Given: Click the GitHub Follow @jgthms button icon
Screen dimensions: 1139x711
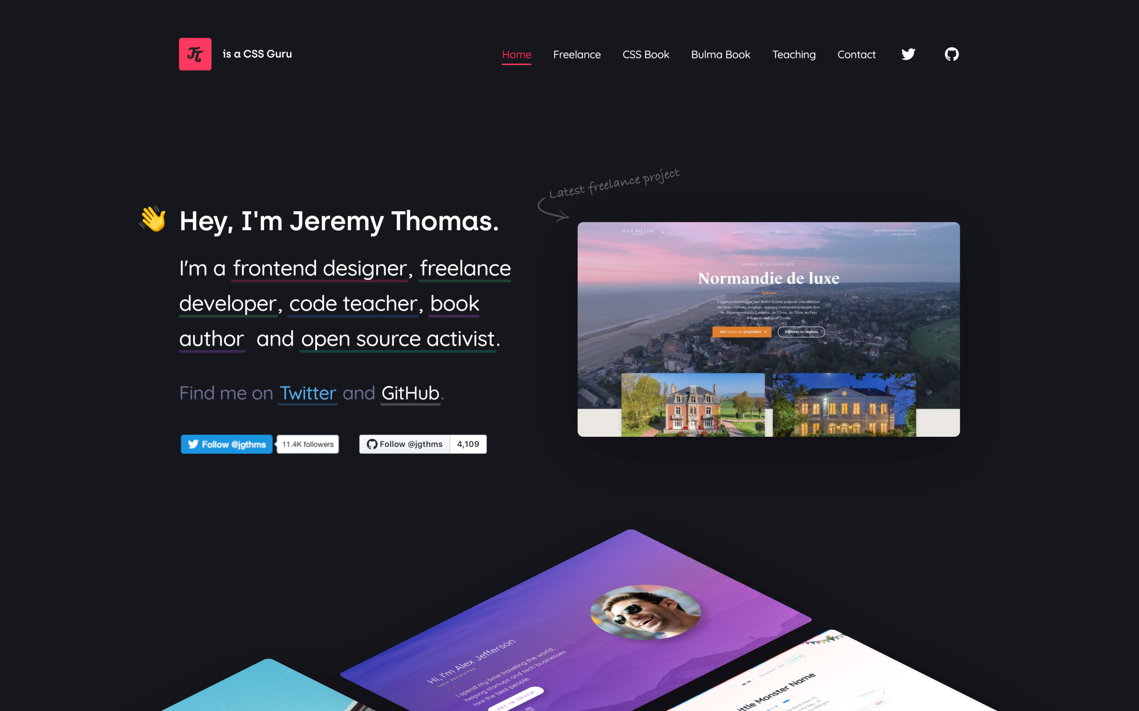Looking at the screenshot, I should [x=371, y=444].
